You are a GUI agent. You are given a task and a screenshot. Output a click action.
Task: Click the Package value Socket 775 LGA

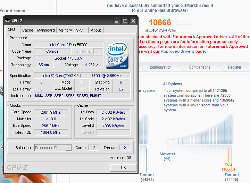pyautogui.click(x=68, y=58)
